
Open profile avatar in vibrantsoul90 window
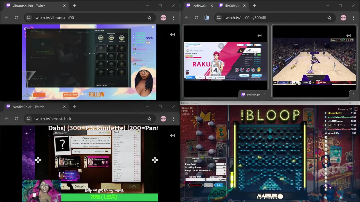pos(163,18)
